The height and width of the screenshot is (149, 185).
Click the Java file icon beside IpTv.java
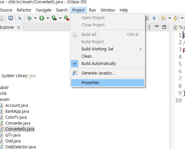1,135
